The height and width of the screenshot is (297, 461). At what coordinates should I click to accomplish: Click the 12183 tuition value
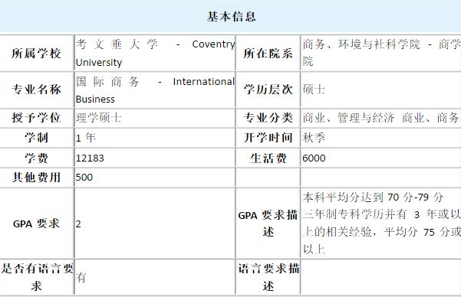(x=90, y=158)
